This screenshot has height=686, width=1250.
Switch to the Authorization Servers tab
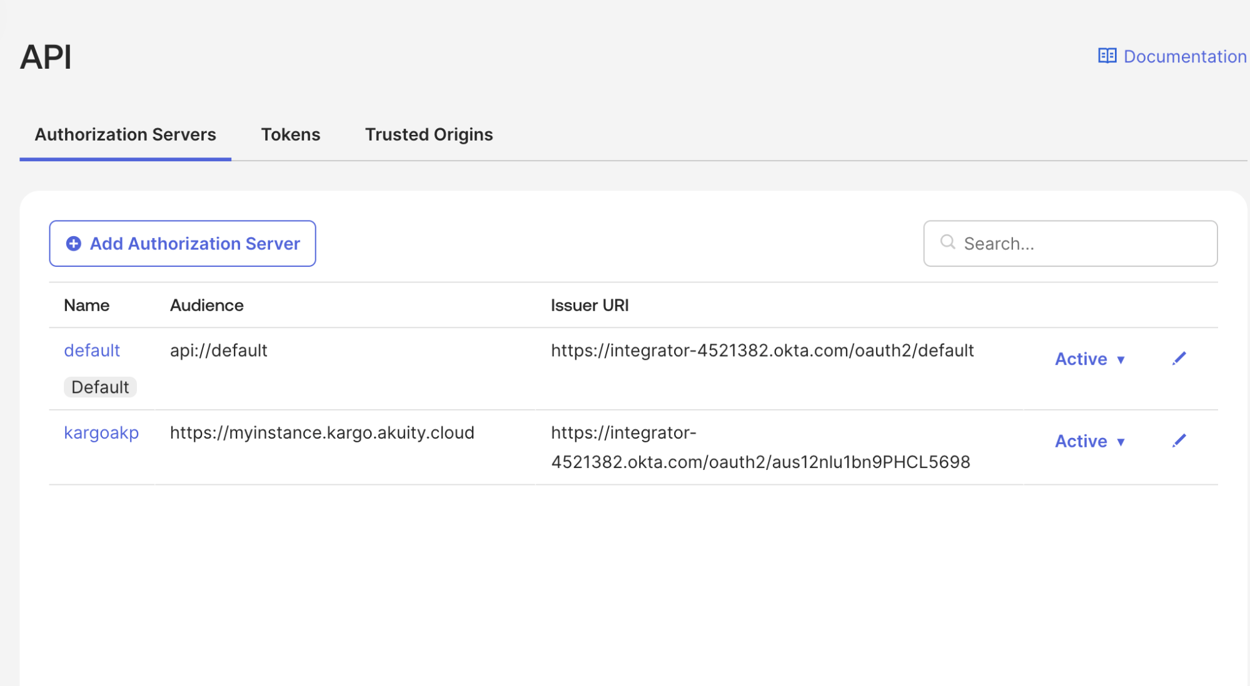126,135
